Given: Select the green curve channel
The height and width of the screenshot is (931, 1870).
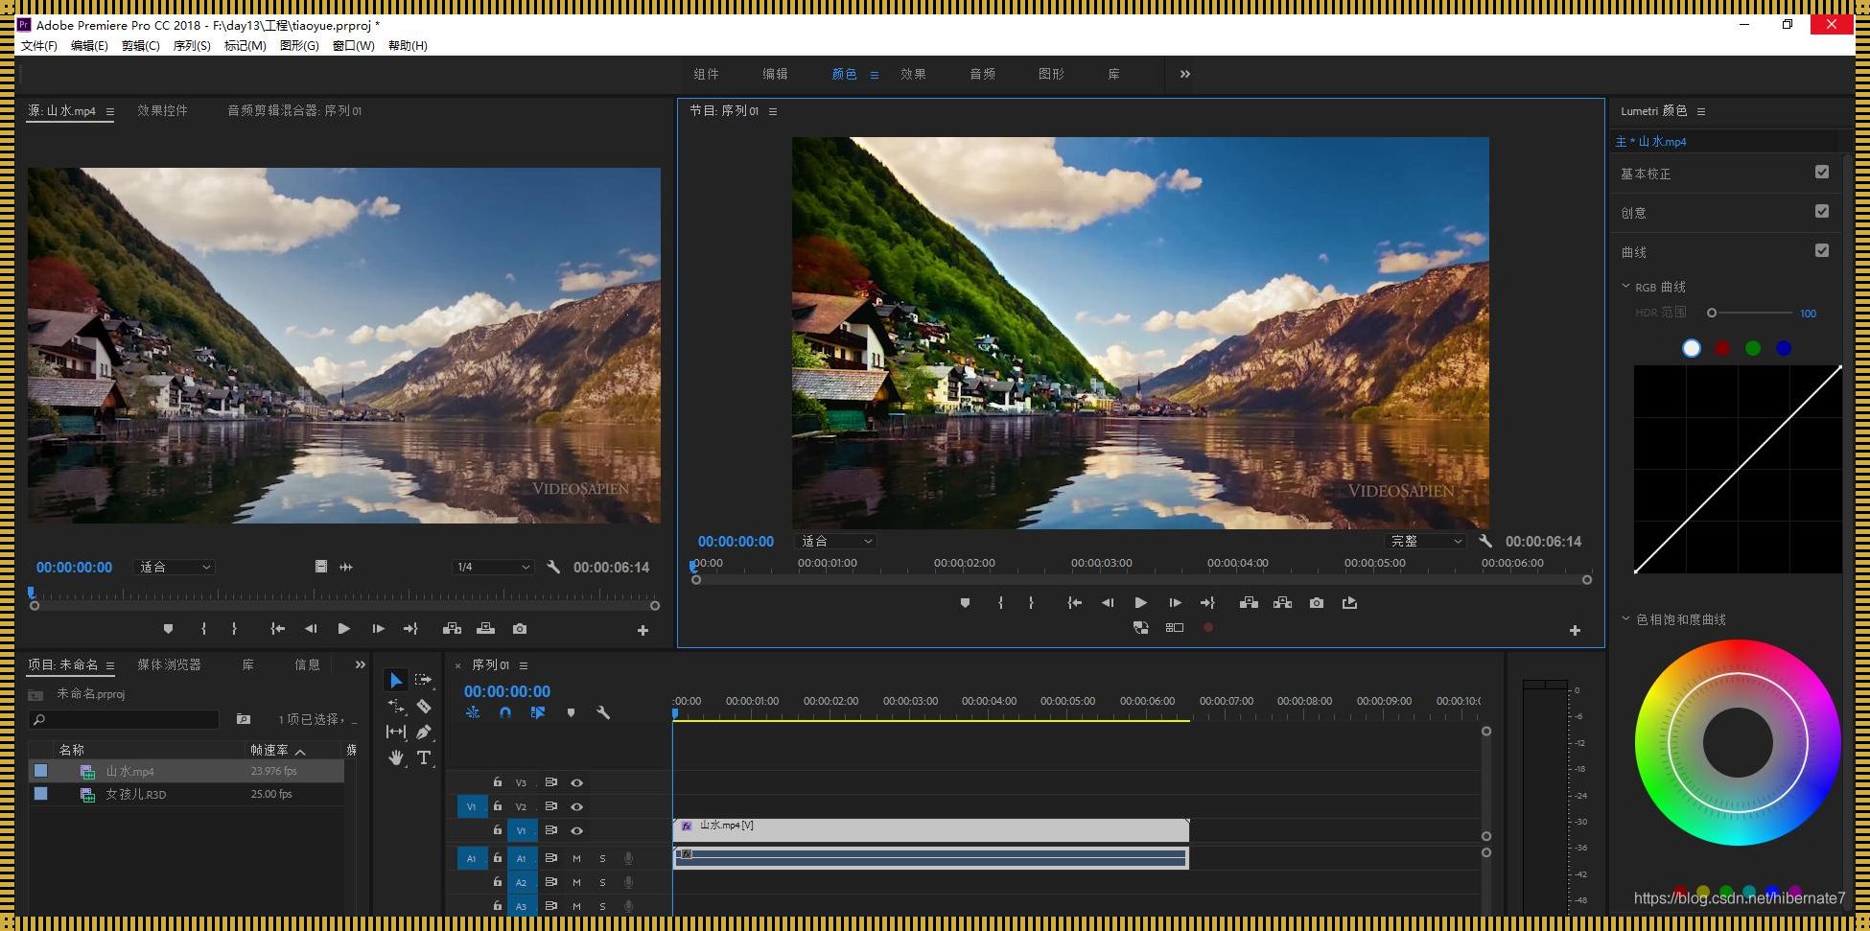Looking at the screenshot, I should pos(1753,348).
